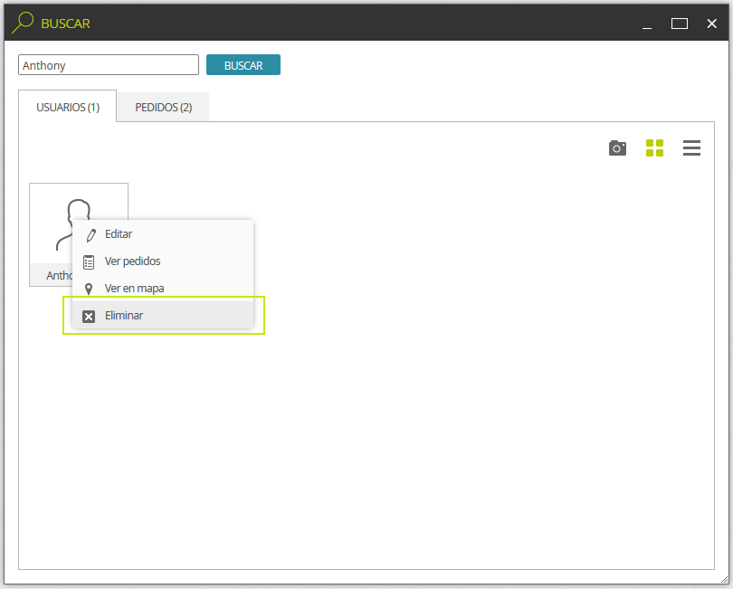This screenshot has width=733, height=589.
Task: Maximize the BUSCAR window
Action: coord(680,24)
